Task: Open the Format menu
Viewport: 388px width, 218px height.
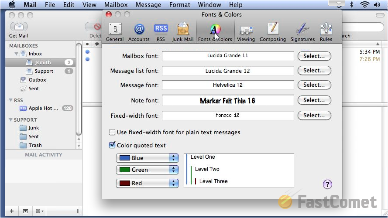Action: [180, 5]
